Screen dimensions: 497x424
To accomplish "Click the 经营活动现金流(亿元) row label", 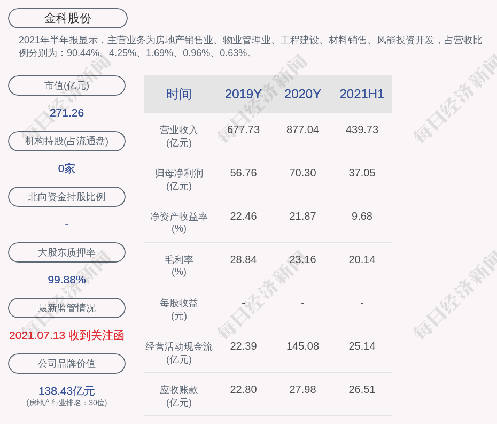I will click(179, 353).
